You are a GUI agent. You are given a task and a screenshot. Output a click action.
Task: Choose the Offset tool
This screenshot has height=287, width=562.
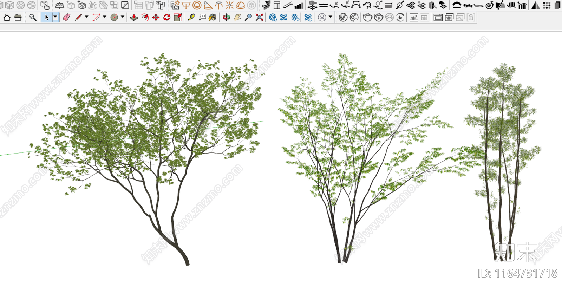pyautogui.click(x=145, y=17)
